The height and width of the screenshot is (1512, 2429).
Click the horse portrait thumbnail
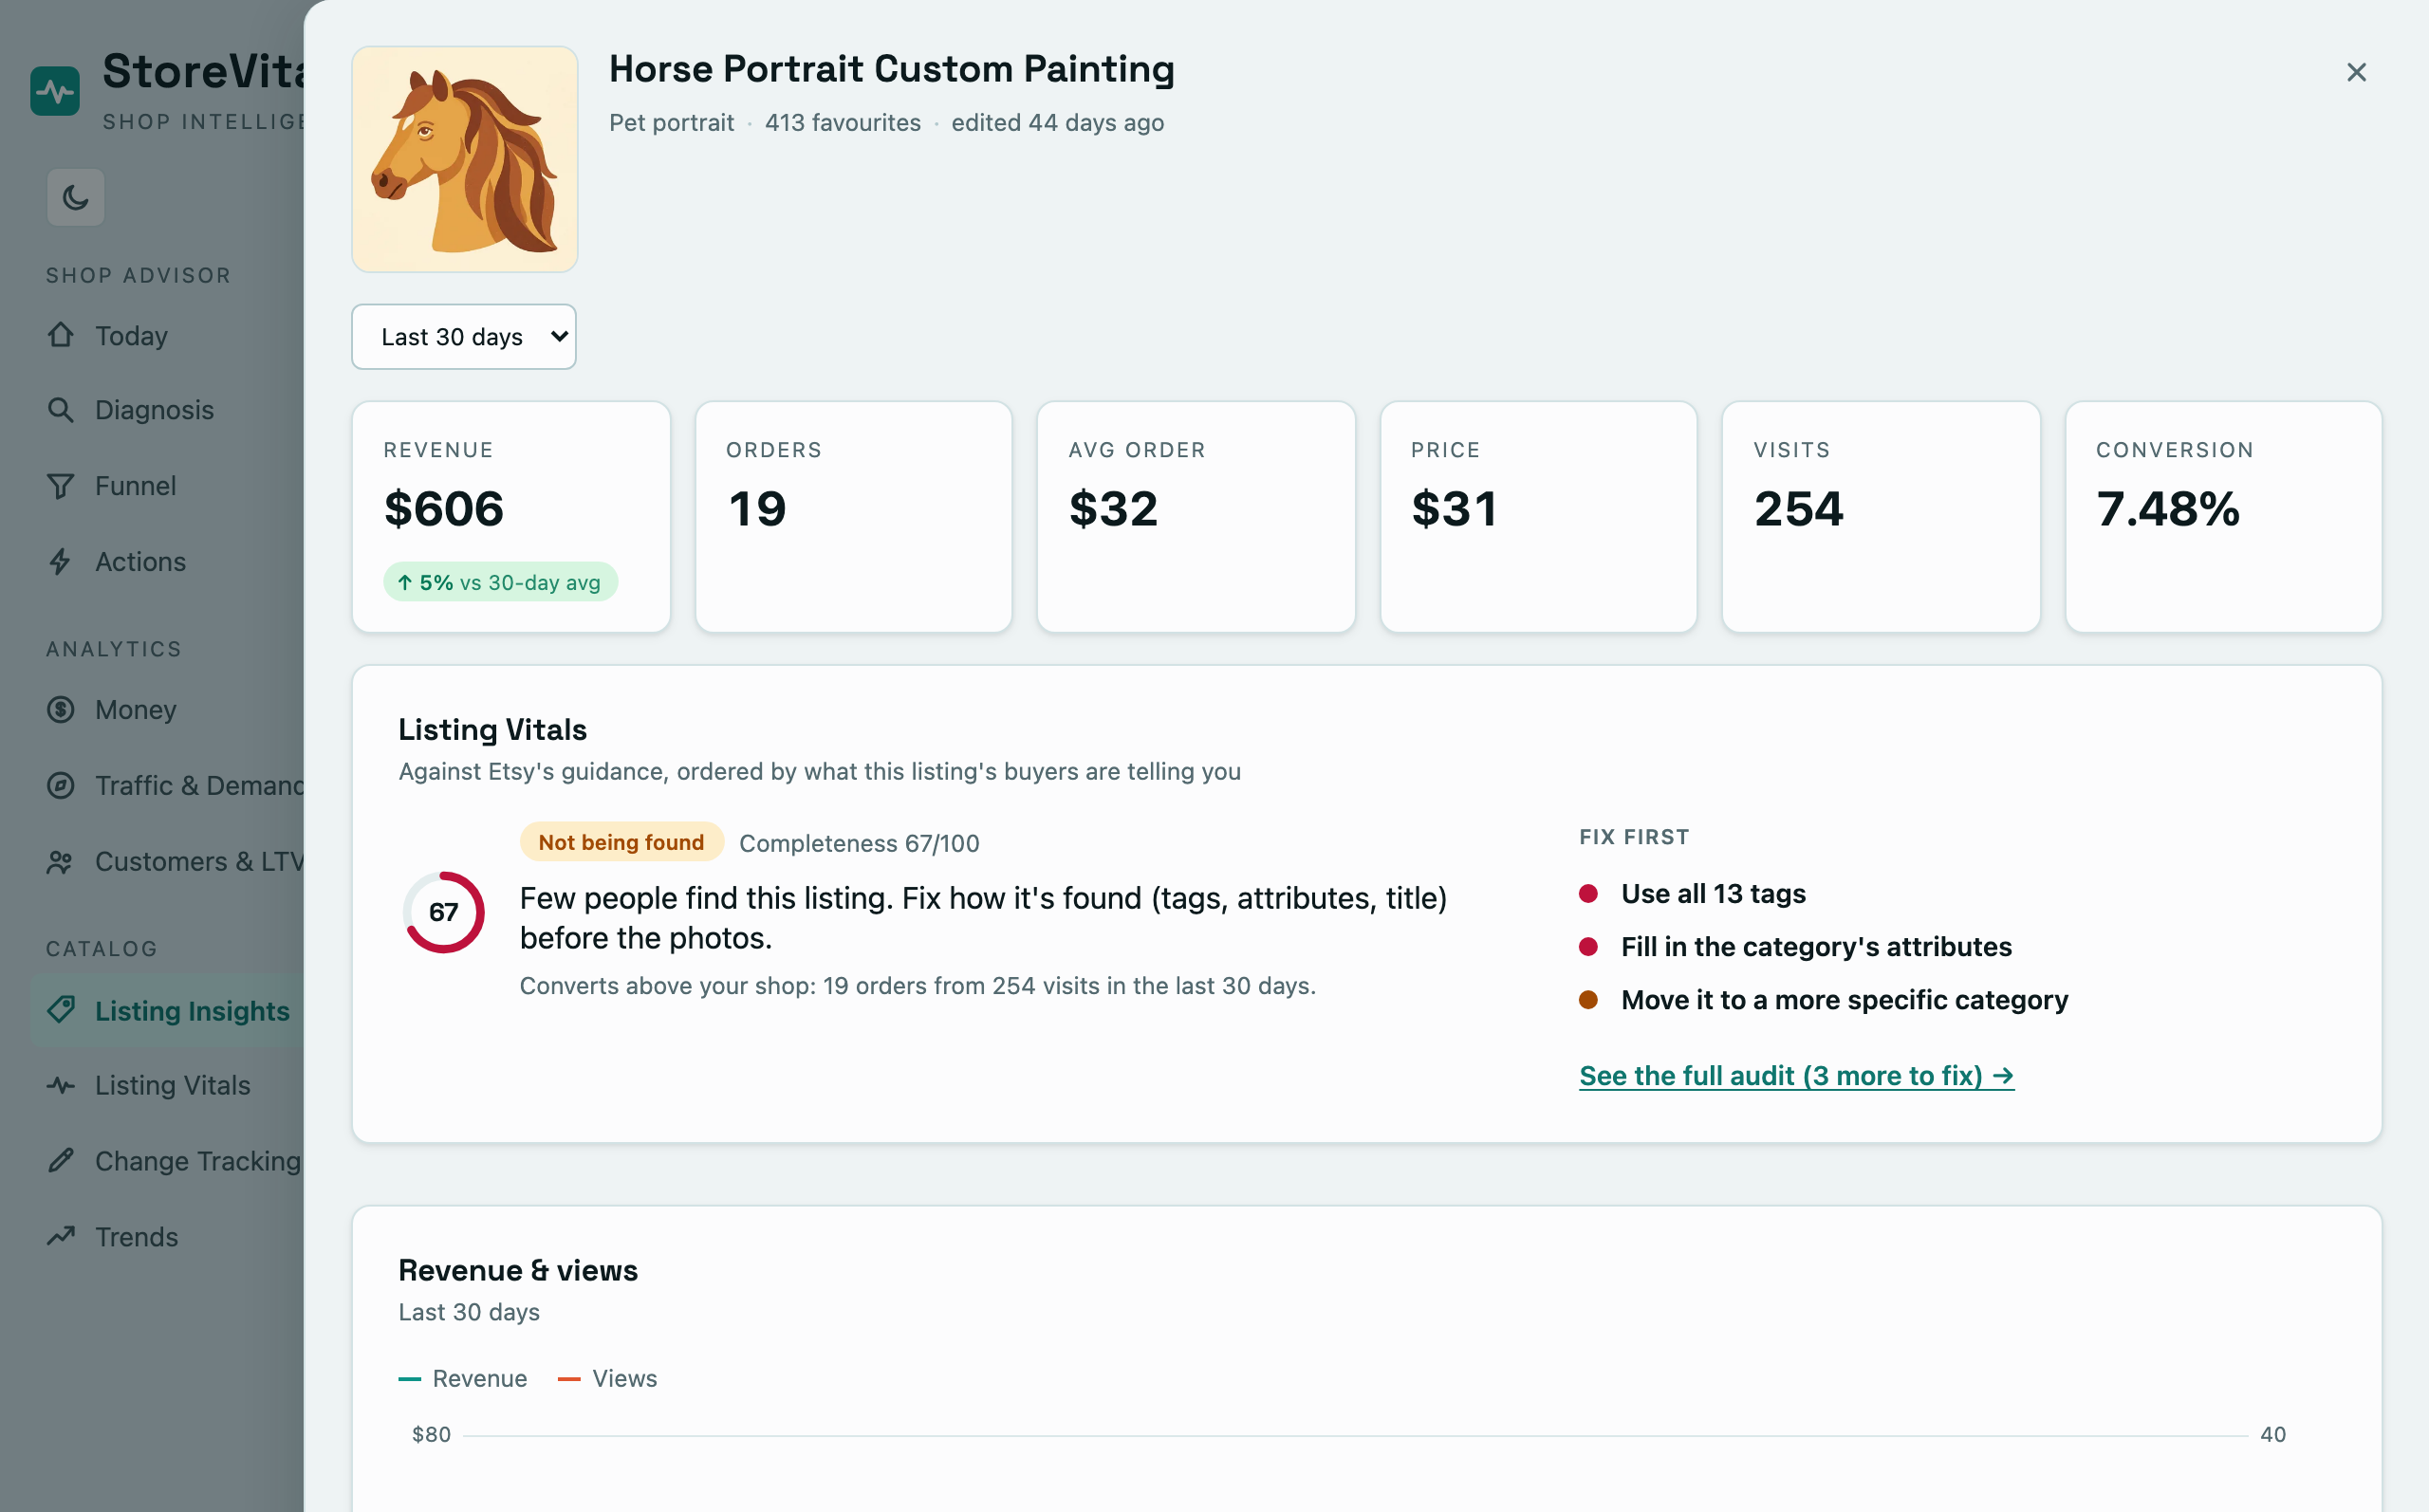(x=465, y=159)
